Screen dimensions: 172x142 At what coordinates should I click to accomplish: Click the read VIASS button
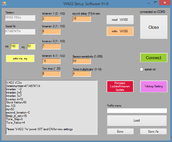(120, 20)
